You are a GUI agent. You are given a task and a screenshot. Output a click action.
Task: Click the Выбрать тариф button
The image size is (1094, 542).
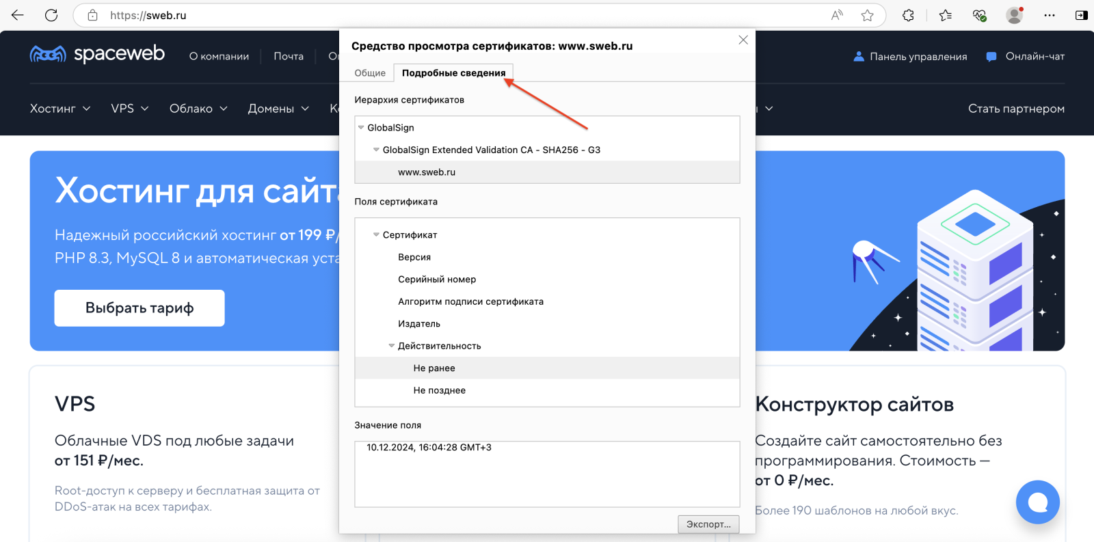[x=139, y=308]
